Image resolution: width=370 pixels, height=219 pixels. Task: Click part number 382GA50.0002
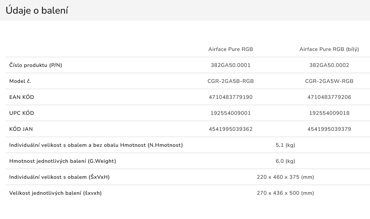click(x=329, y=65)
